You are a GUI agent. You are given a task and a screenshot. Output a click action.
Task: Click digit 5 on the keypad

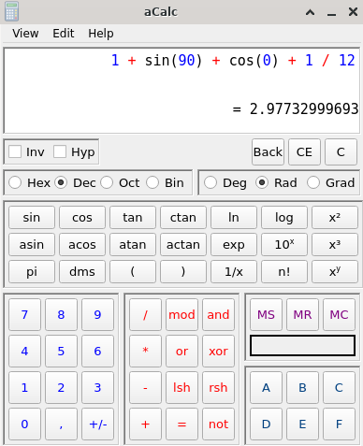click(61, 351)
